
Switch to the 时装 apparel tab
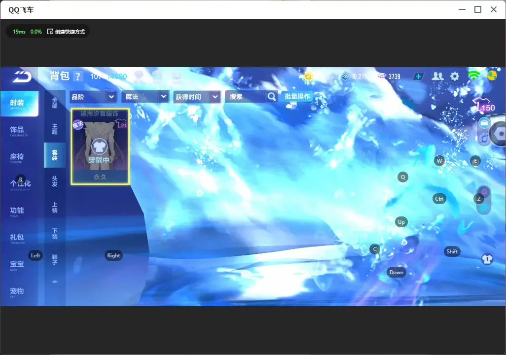click(x=19, y=104)
